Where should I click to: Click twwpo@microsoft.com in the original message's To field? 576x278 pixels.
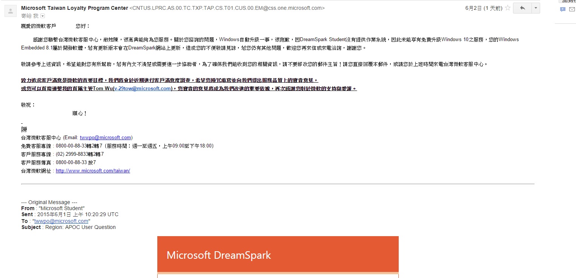coord(61,221)
